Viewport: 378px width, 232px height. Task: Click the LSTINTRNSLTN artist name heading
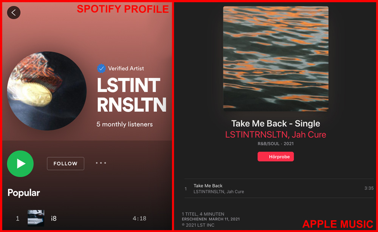(x=132, y=95)
